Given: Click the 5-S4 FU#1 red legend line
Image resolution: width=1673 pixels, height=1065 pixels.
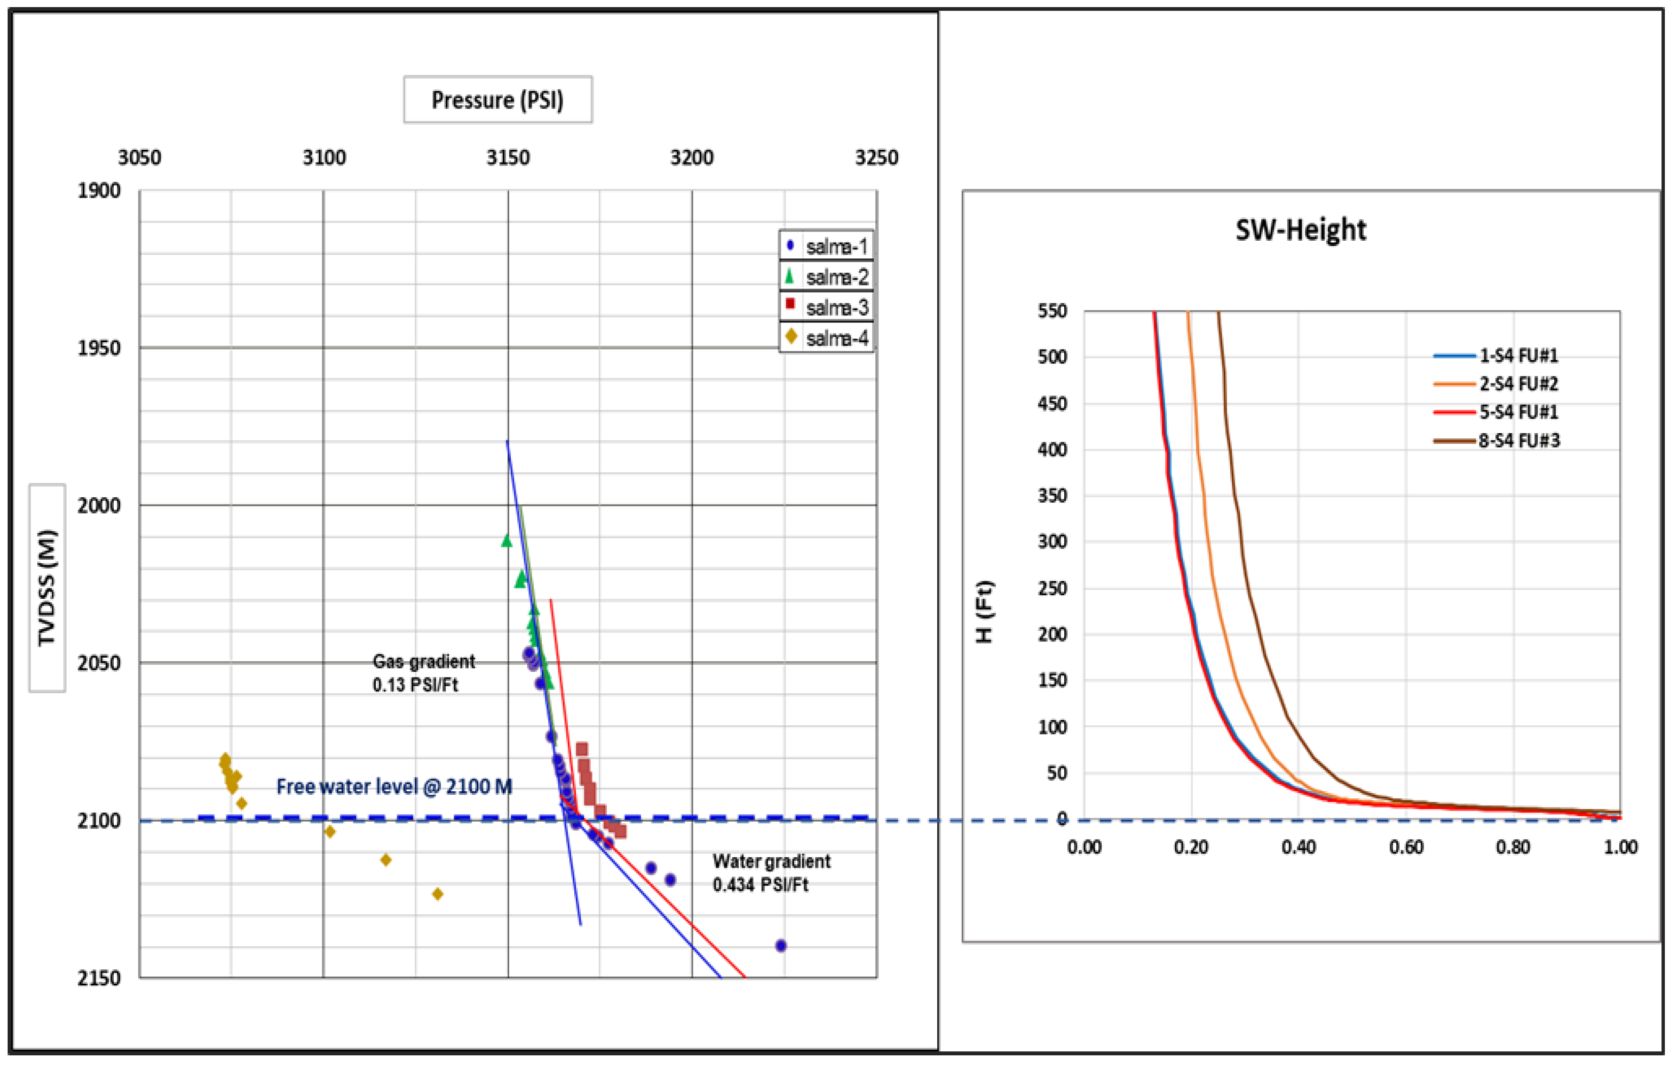Looking at the screenshot, I should pos(1454,412).
